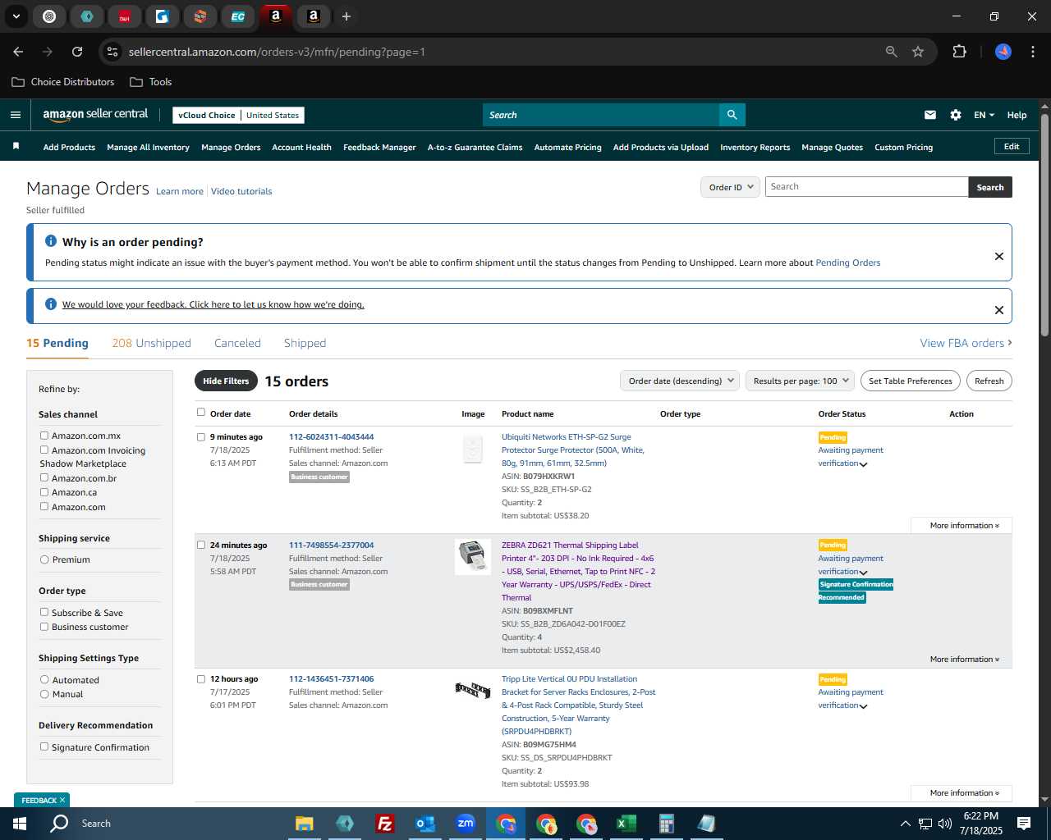Open the site information icon in address bar
Screen dimensions: 1051x840
[112, 52]
